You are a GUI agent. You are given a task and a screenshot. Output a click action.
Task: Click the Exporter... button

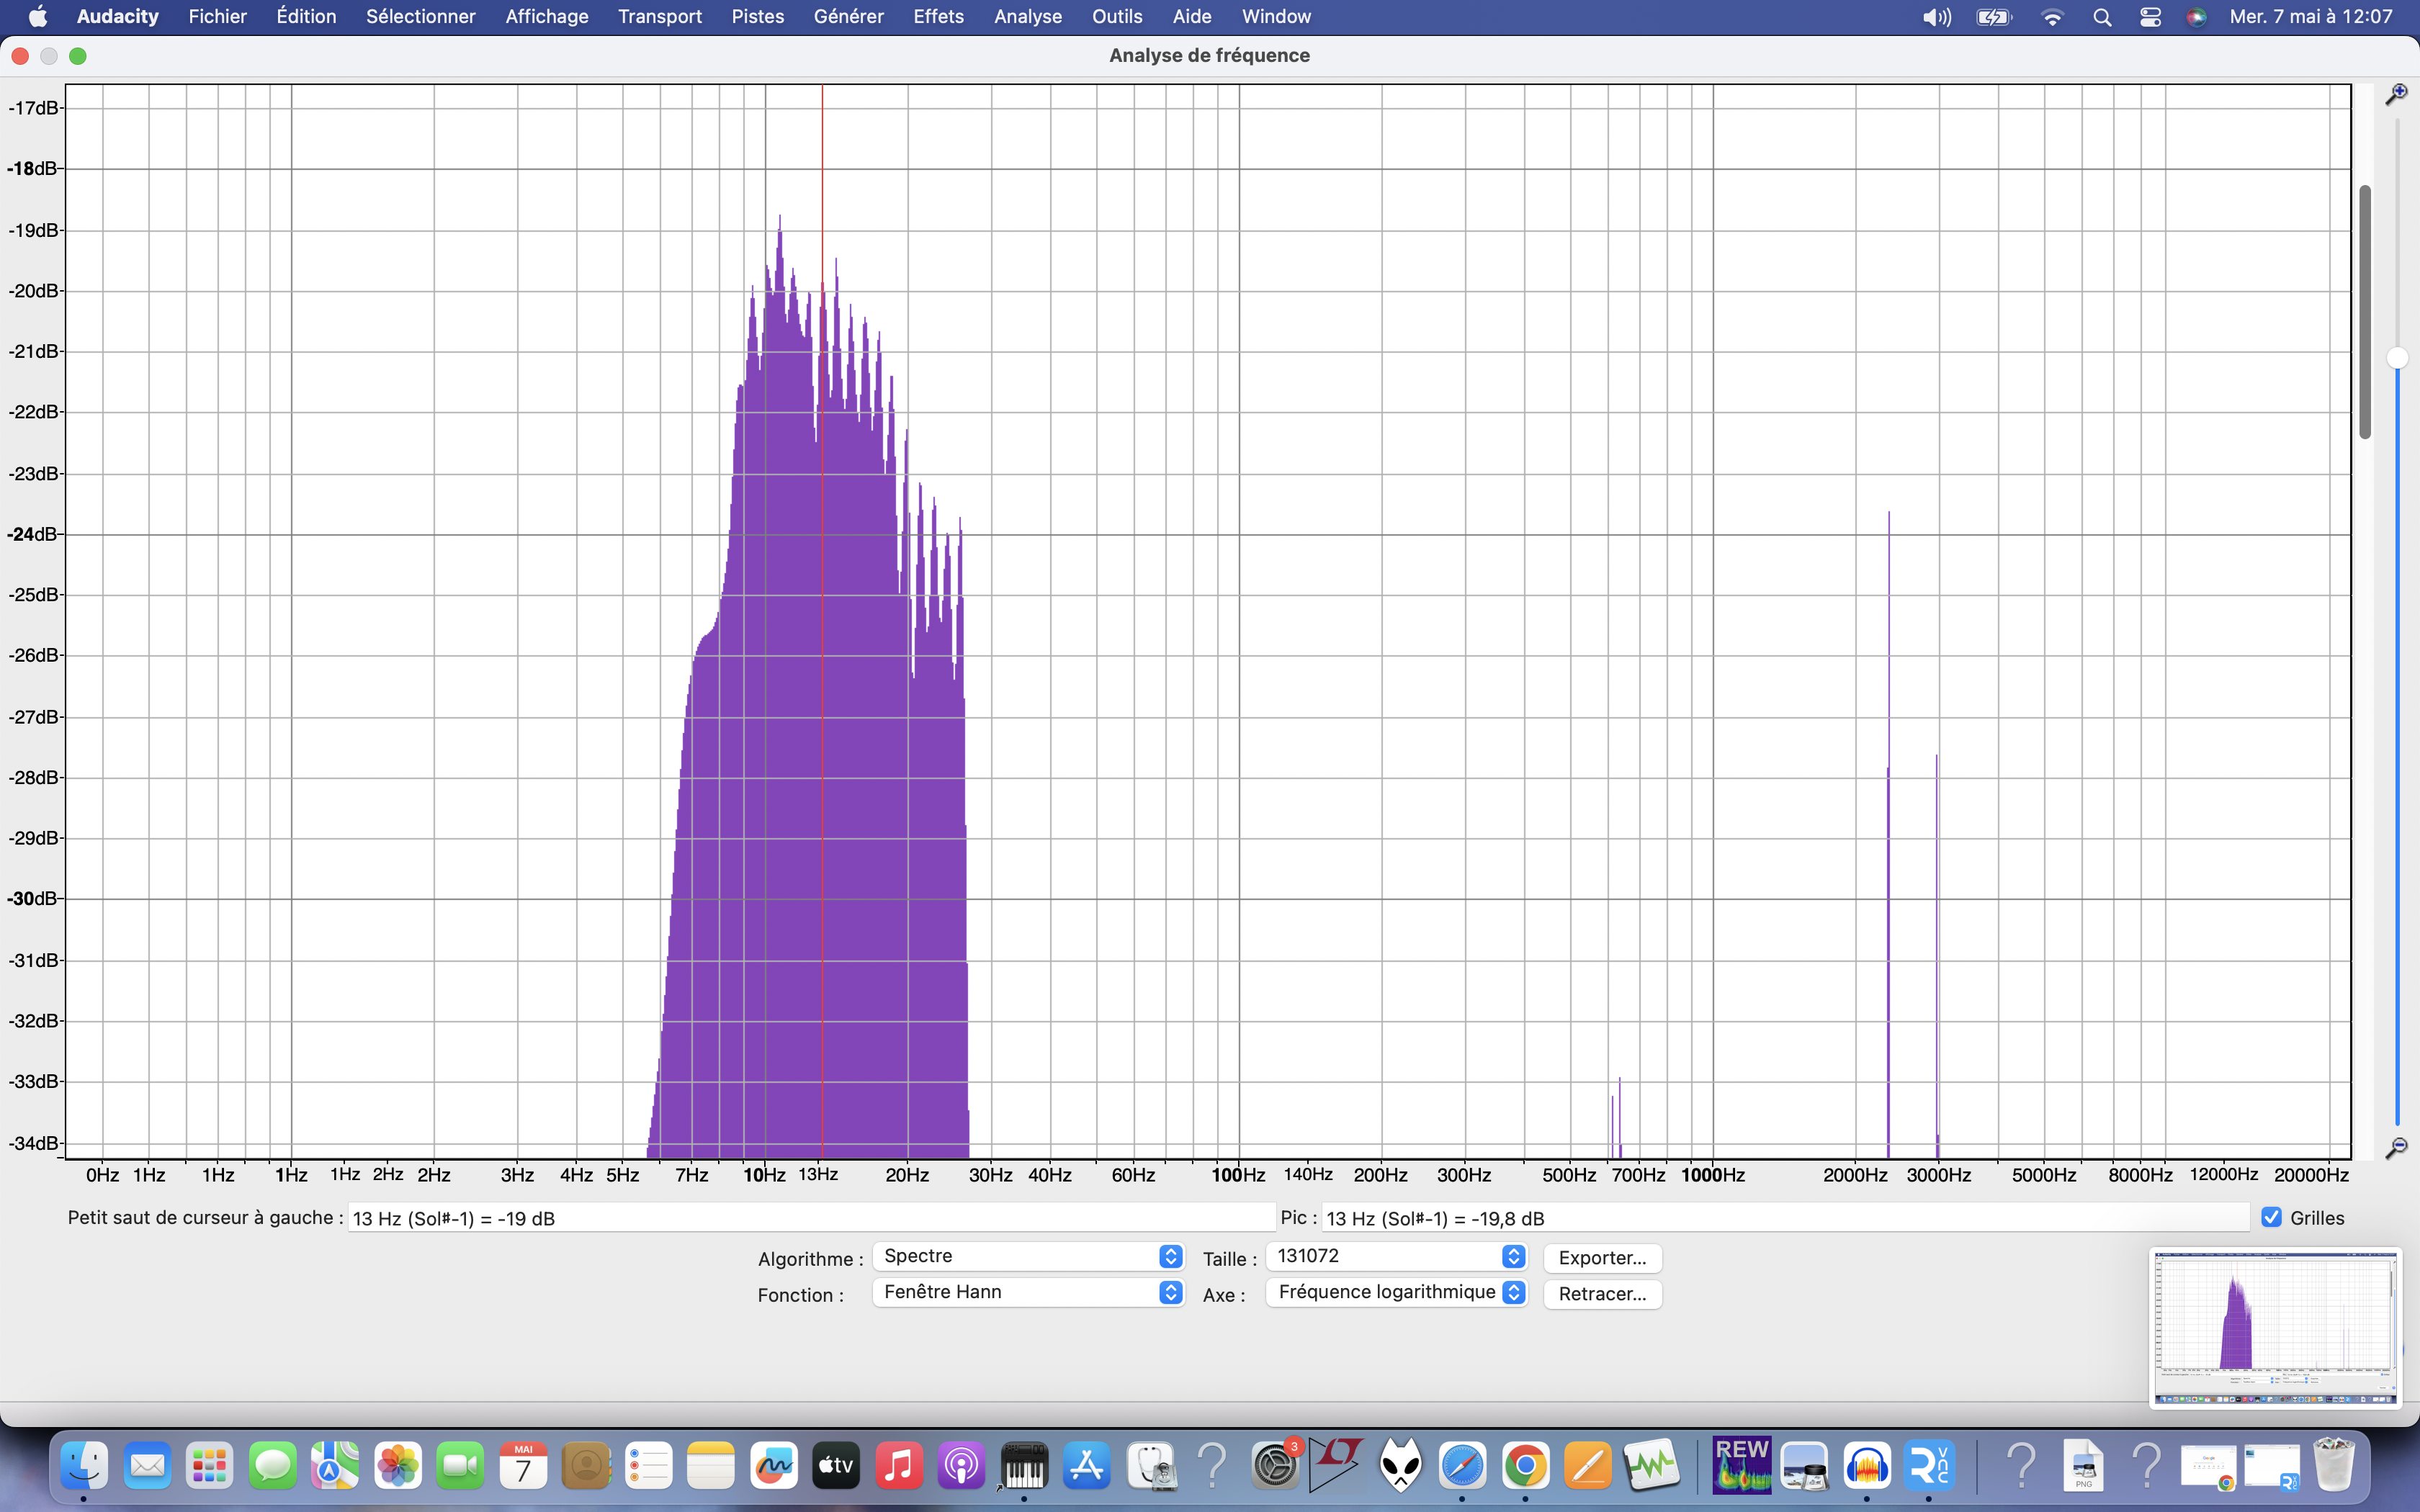coord(1602,1258)
